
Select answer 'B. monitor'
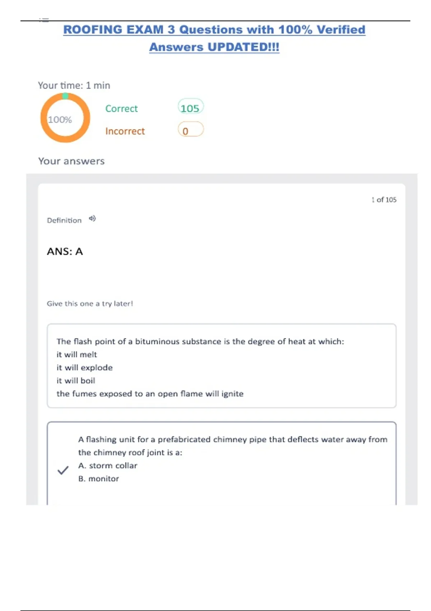(98, 479)
